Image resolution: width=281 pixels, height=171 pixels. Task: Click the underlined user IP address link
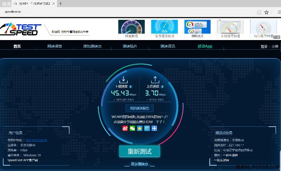coord(37,140)
